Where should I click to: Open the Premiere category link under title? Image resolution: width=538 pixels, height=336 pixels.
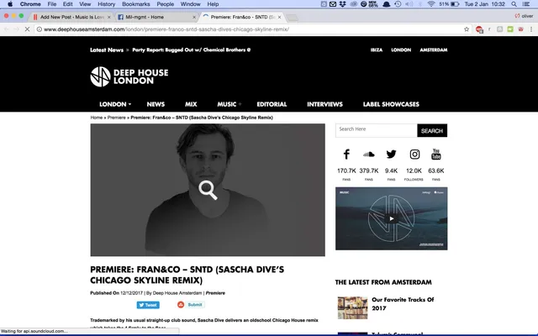coord(215,293)
